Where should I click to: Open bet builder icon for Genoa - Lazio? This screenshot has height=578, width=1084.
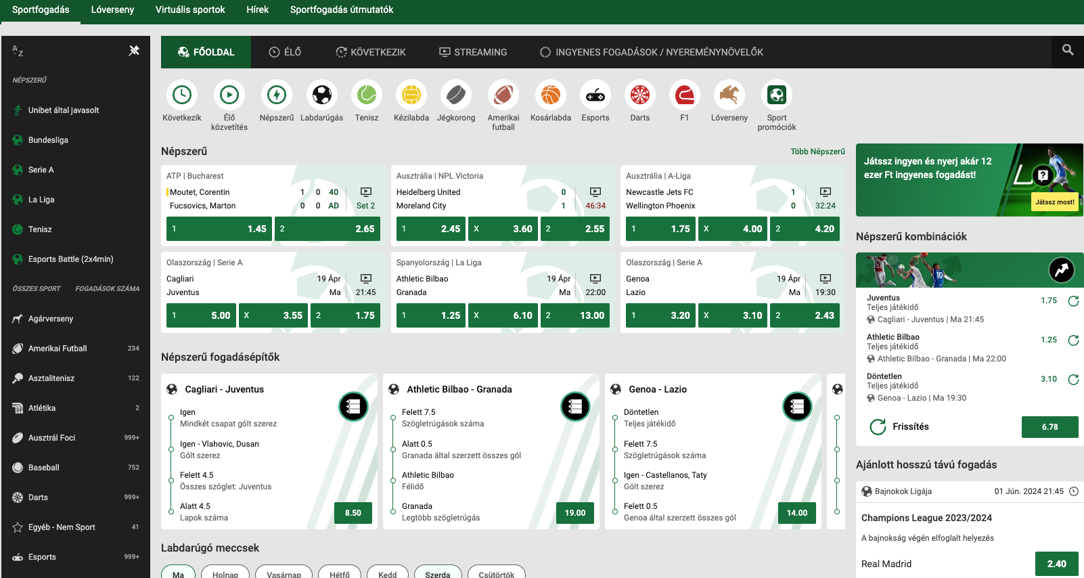(x=797, y=407)
